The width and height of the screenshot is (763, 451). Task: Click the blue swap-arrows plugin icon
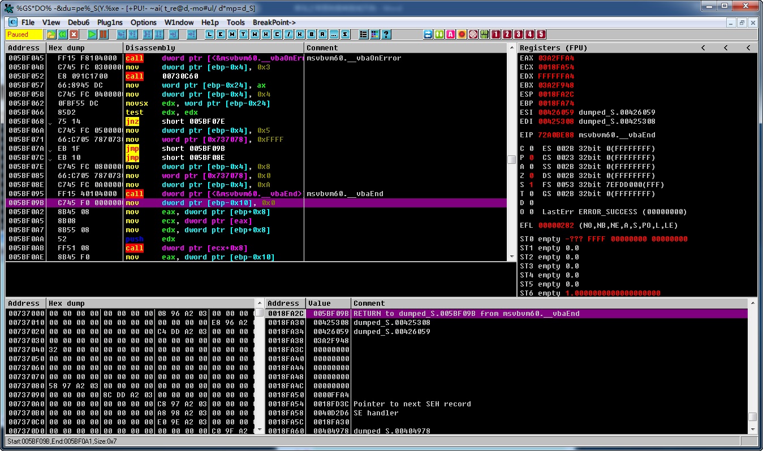[x=428, y=34]
